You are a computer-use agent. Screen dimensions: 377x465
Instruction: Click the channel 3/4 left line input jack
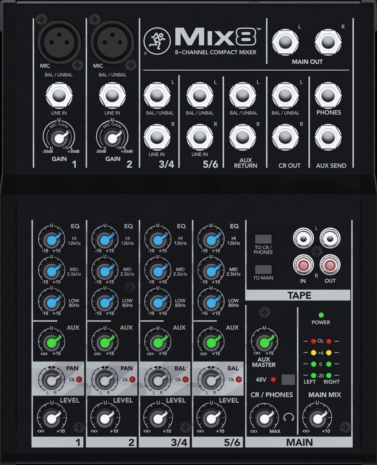(157, 95)
